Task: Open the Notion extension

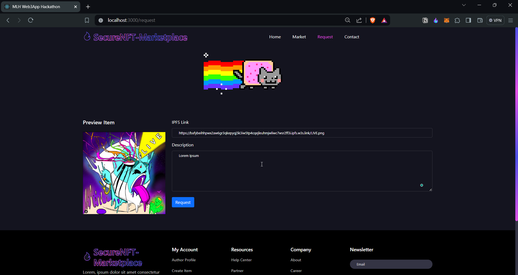Action: click(x=425, y=20)
